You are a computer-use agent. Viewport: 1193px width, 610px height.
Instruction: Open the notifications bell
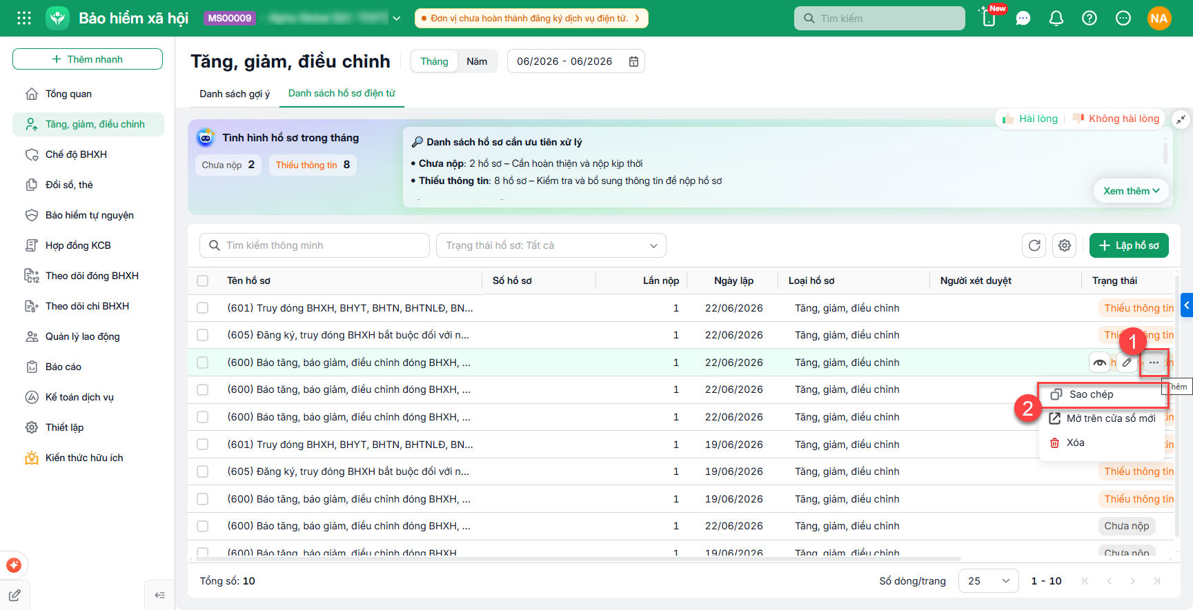pyautogui.click(x=1056, y=19)
